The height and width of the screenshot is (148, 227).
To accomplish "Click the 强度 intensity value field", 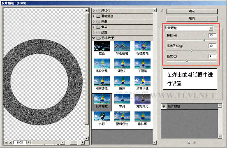I will point(212,56).
